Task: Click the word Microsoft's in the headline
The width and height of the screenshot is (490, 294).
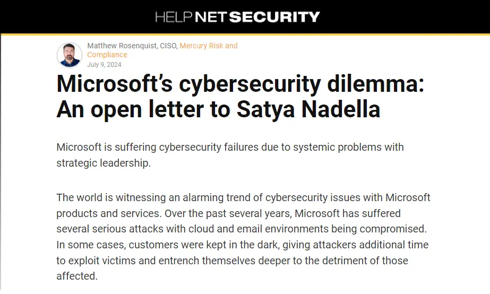Action: (x=114, y=84)
